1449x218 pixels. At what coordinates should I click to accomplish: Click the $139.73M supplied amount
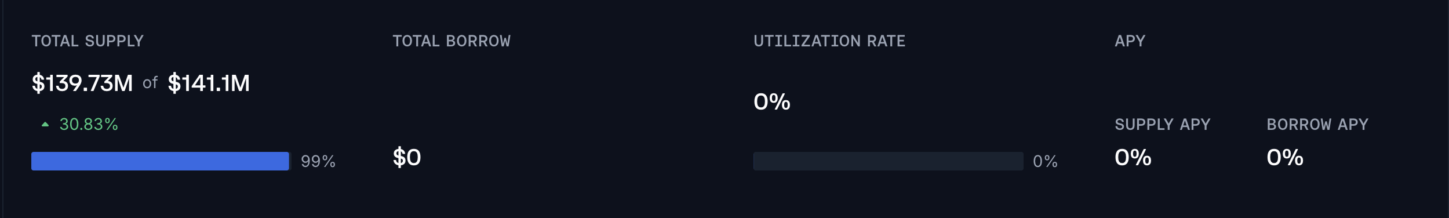[x=82, y=83]
